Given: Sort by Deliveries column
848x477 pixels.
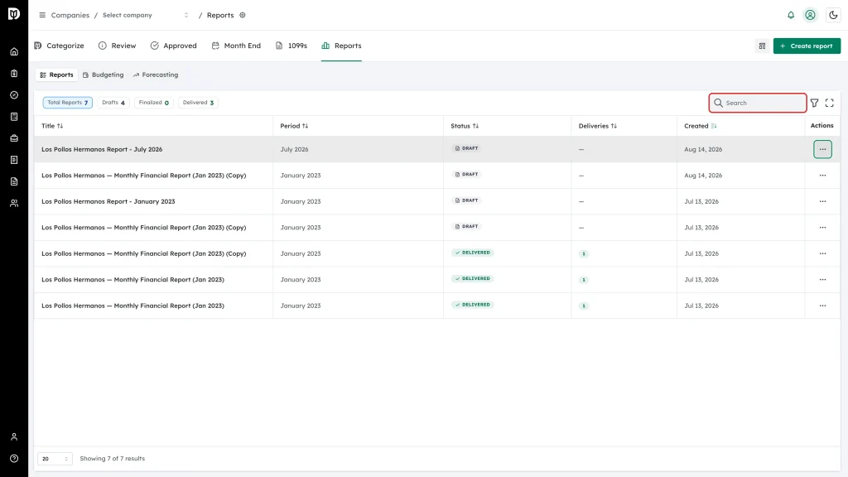Looking at the screenshot, I should point(598,126).
